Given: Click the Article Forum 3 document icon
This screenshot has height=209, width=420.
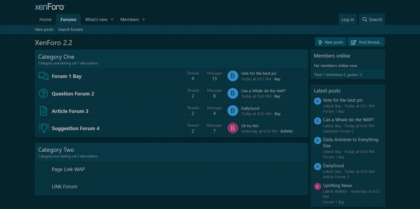Looking at the screenshot, I should pos(43,111).
